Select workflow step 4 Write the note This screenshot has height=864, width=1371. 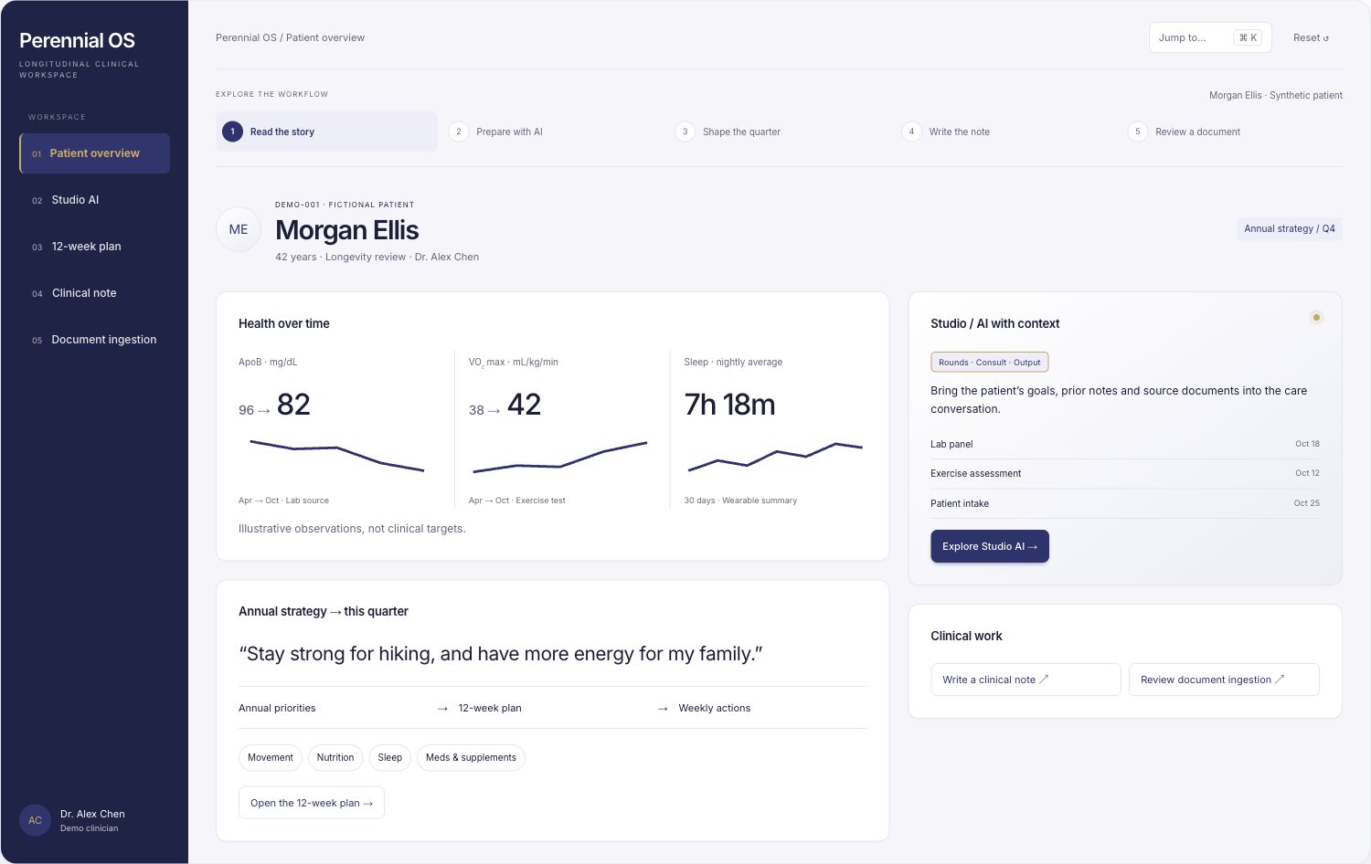pyautogui.click(x=1005, y=132)
